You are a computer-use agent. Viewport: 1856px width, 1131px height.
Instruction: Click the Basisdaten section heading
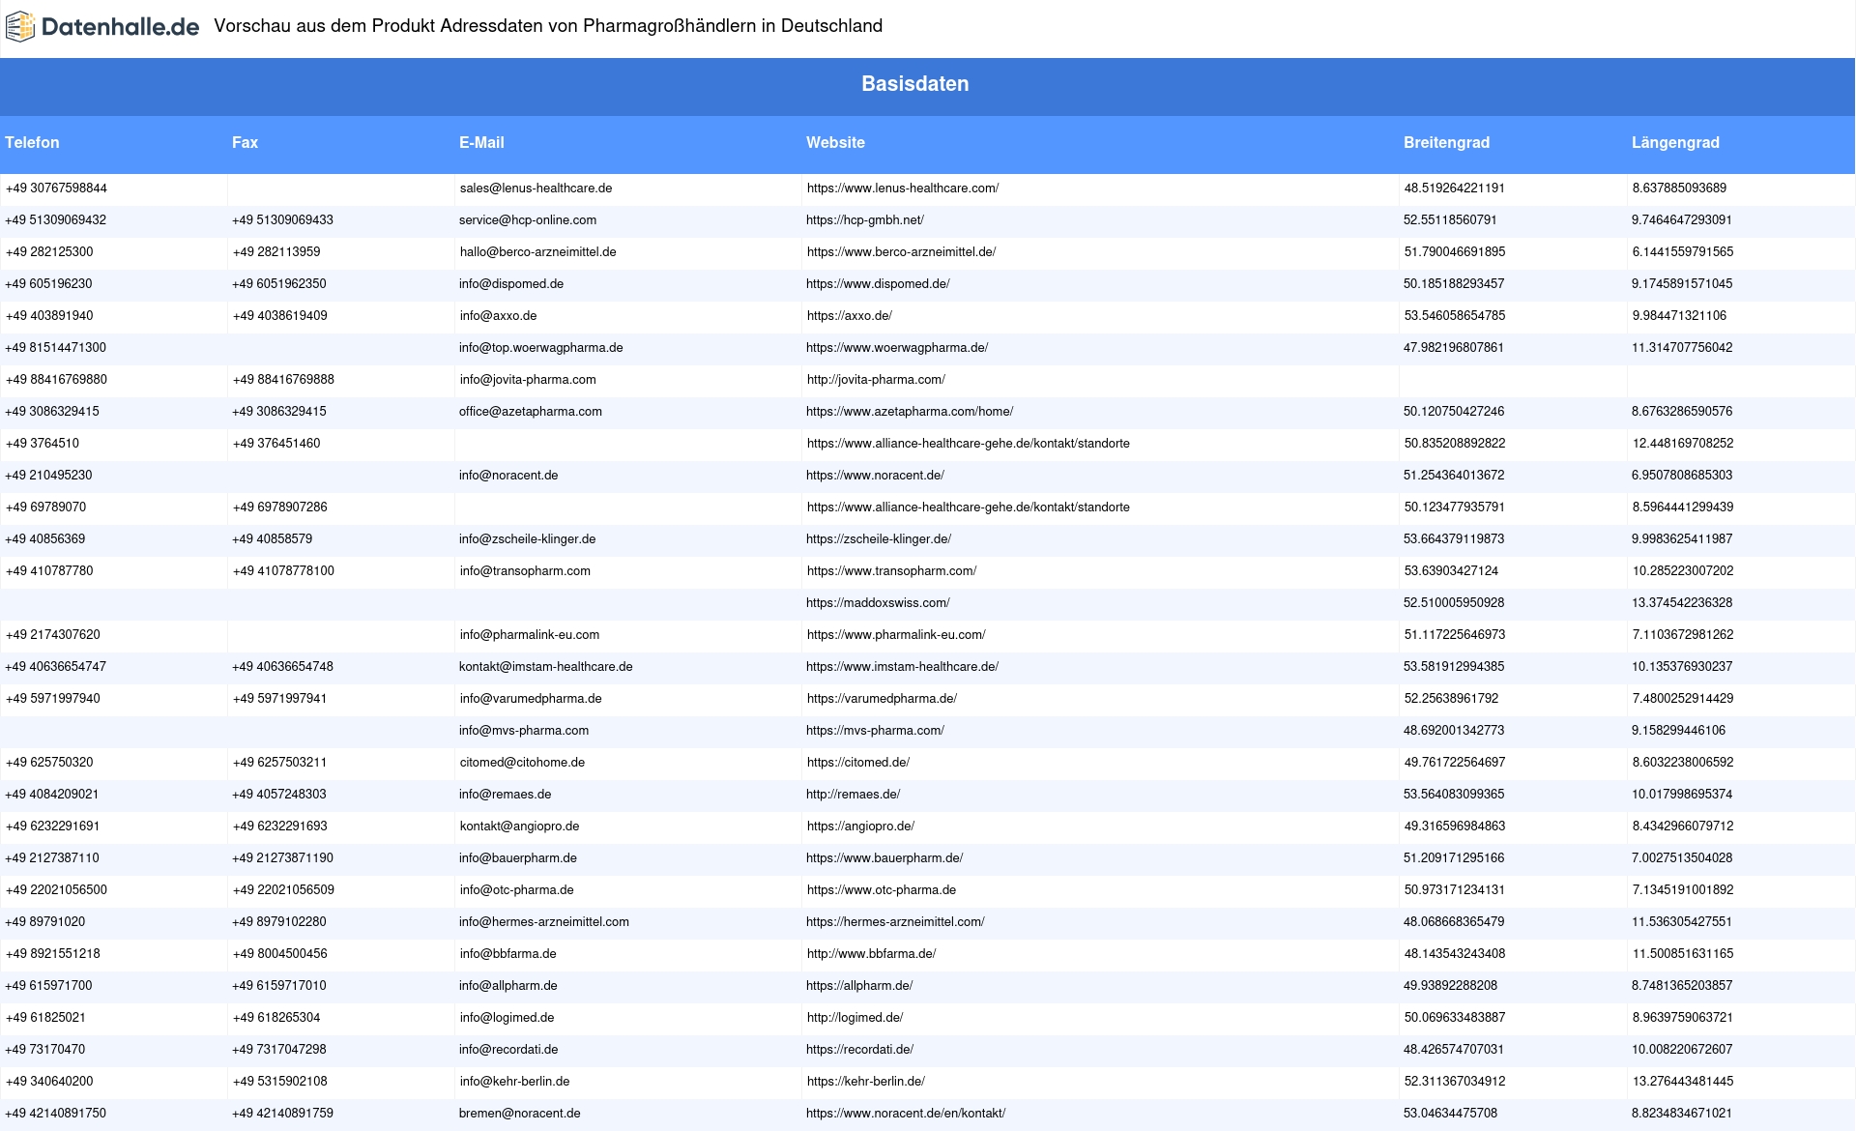[914, 84]
